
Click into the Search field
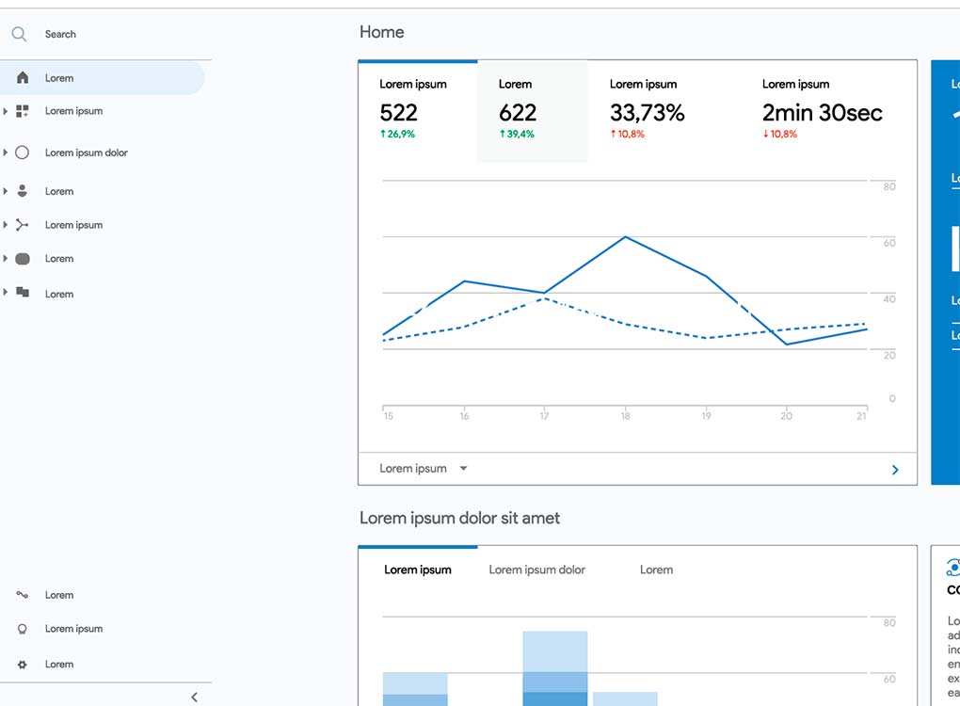pos(105,34)
